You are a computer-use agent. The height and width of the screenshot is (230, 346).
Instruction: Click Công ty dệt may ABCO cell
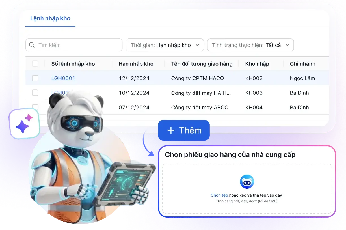[200, 108]
